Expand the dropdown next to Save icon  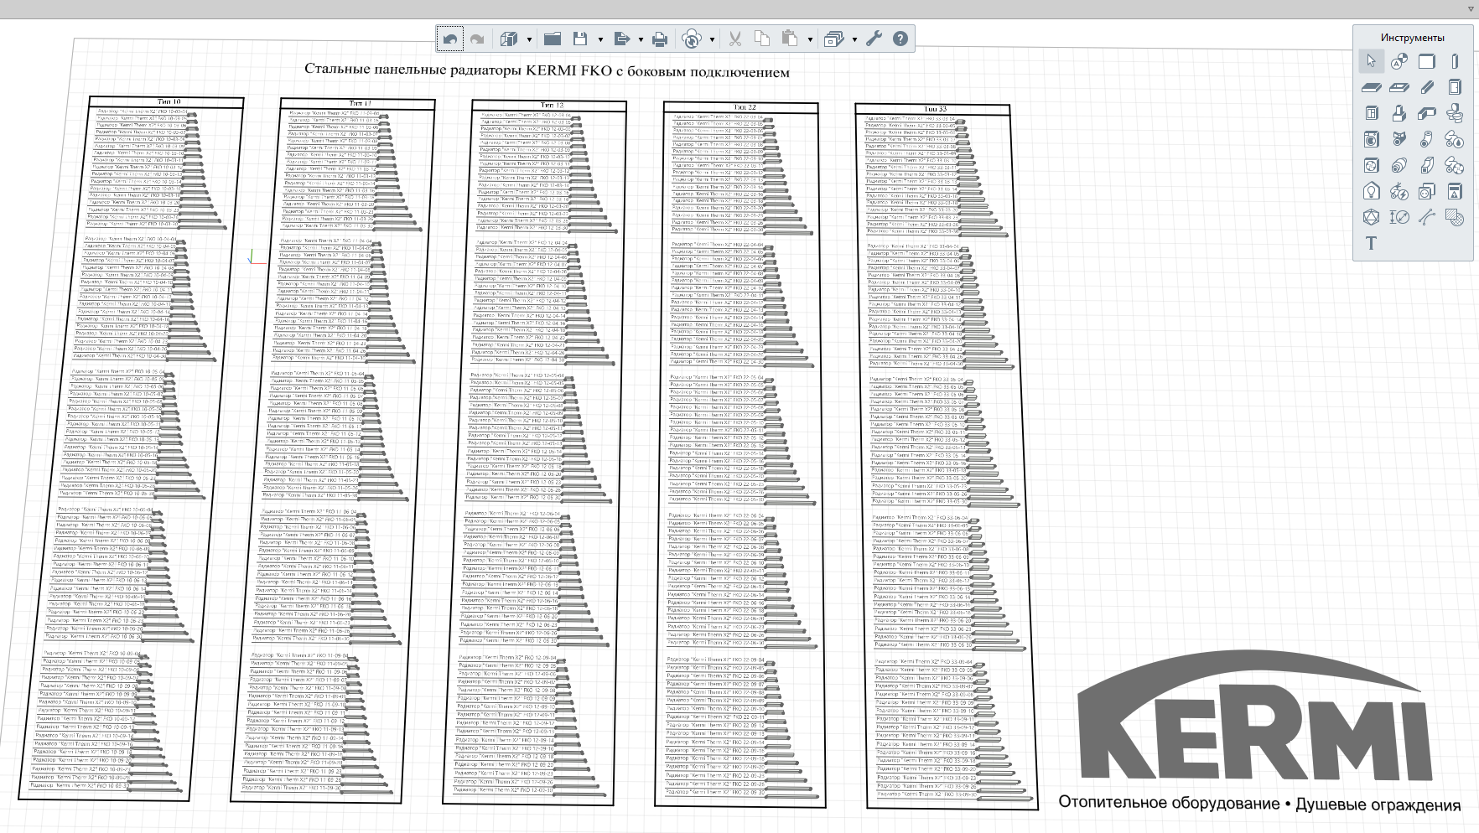tap(600, 39)
